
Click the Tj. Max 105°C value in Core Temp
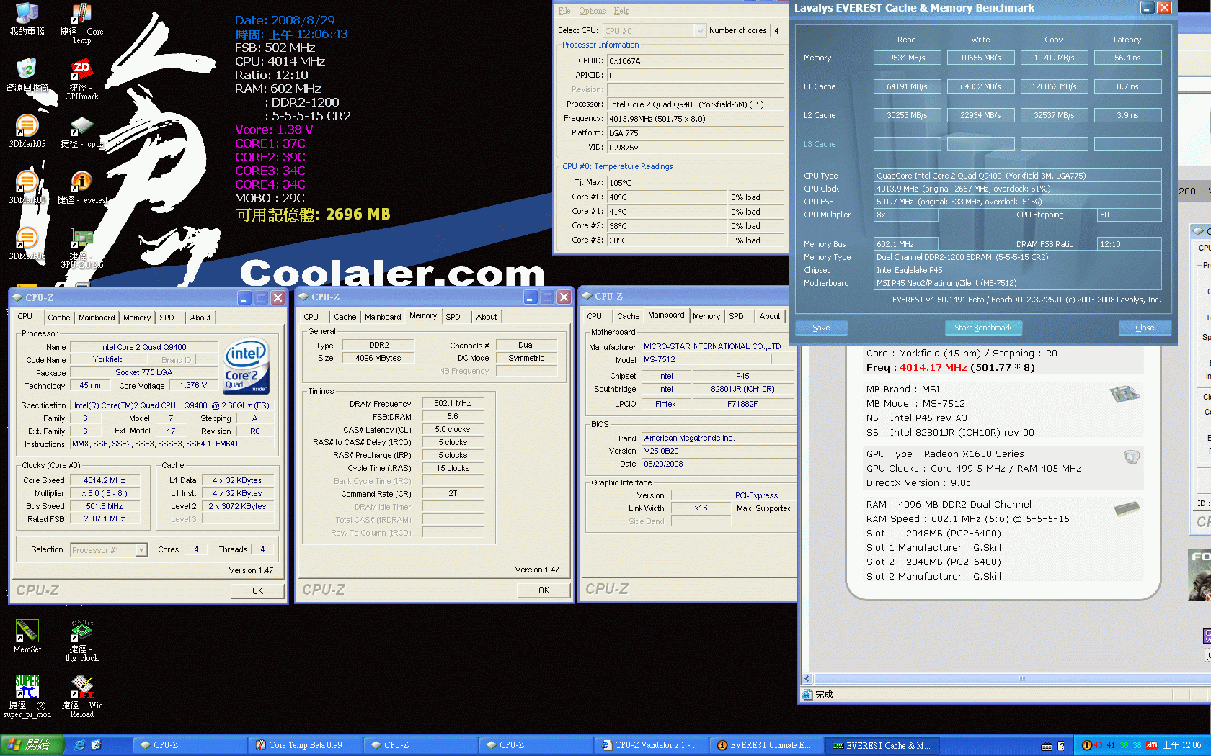coord(695,183)
